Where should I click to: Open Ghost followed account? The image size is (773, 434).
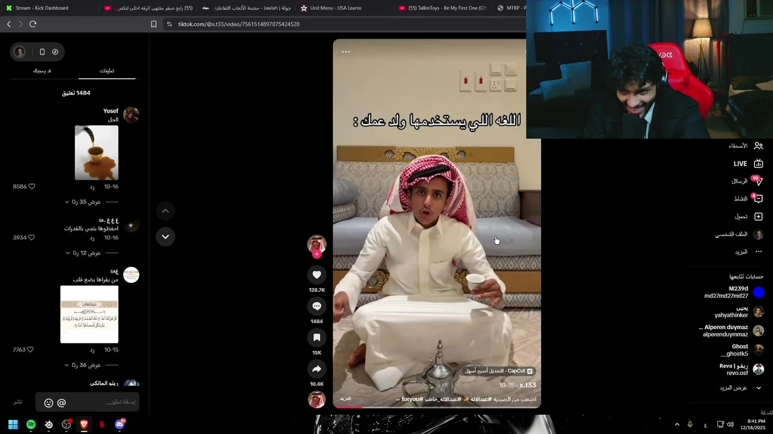[x=742, y=350]
